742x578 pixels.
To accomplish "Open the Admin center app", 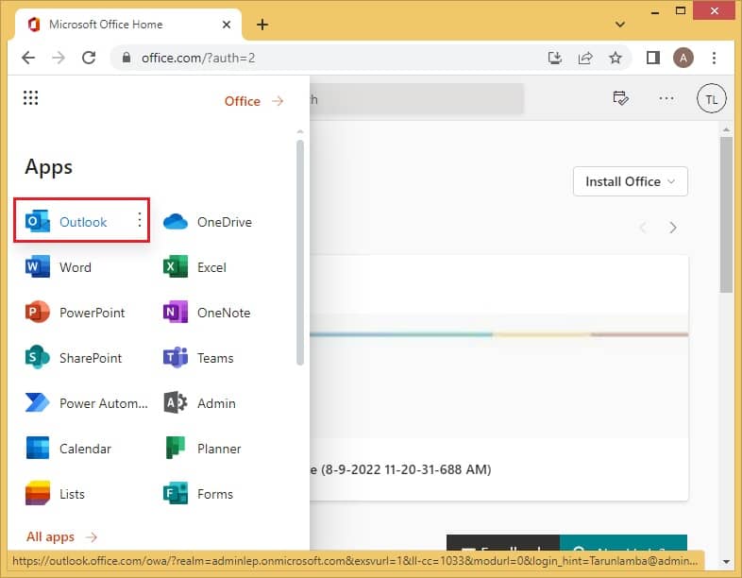I will click(x=199, y=403).
